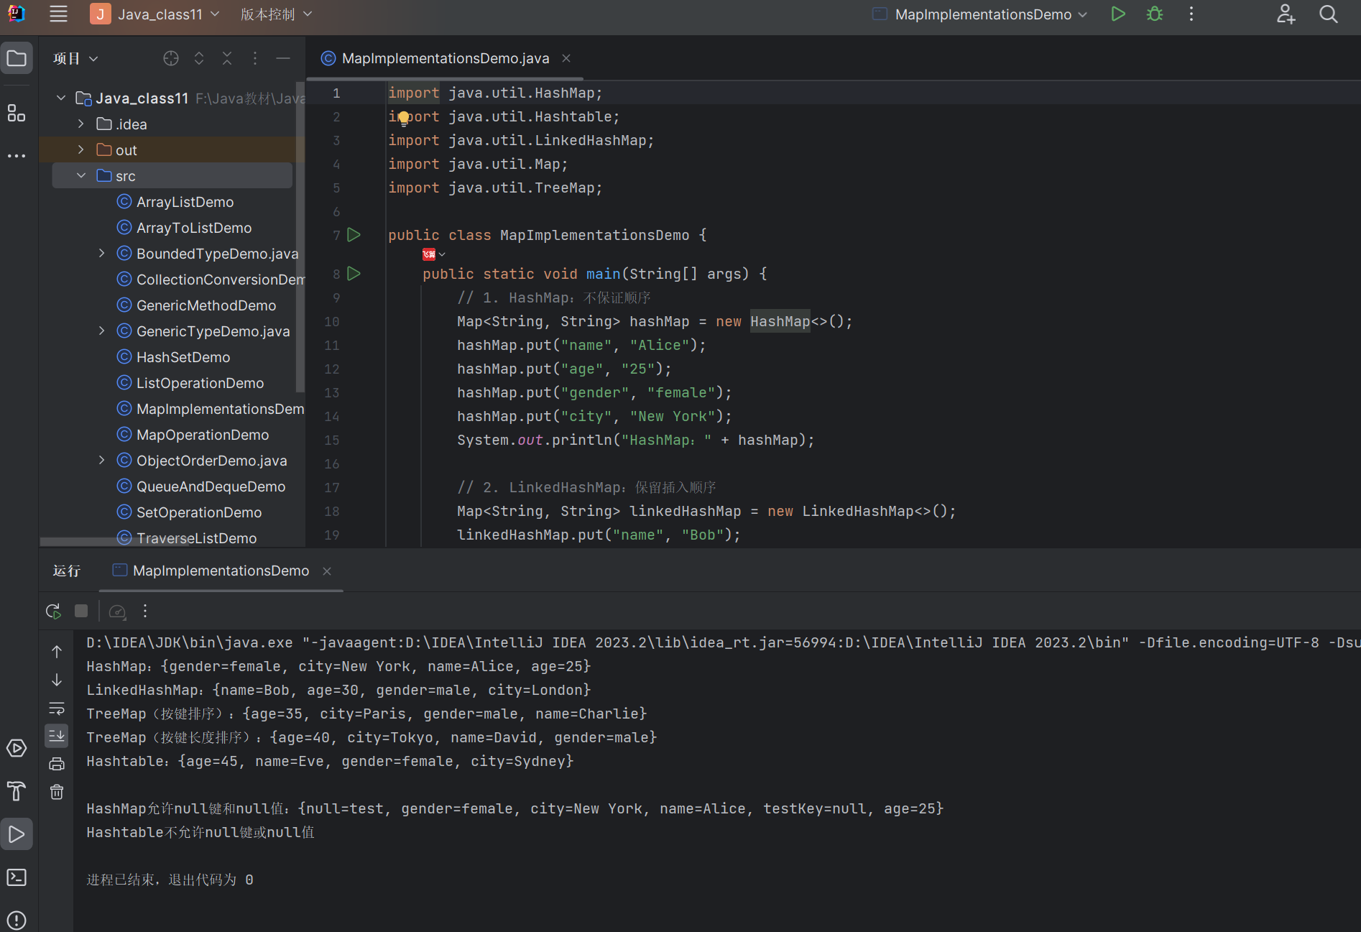Select MapOperationDemo in the tree
The image size is (1361, 932).
[x=203, y=435]
